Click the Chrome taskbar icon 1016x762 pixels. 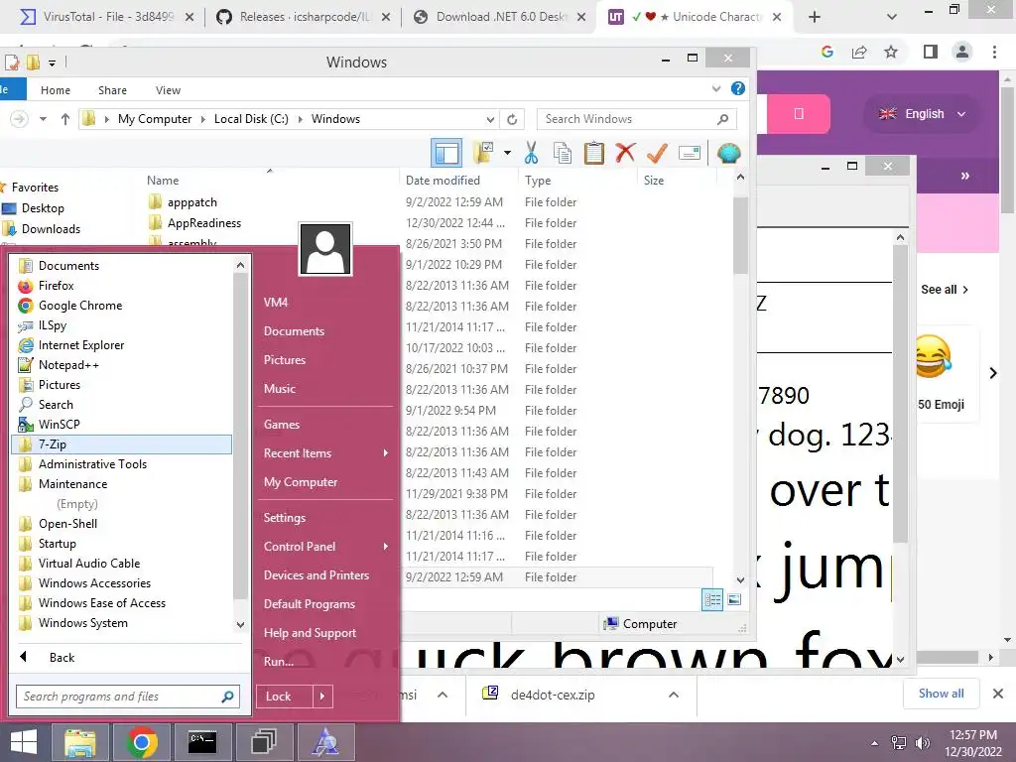point(141,742)
